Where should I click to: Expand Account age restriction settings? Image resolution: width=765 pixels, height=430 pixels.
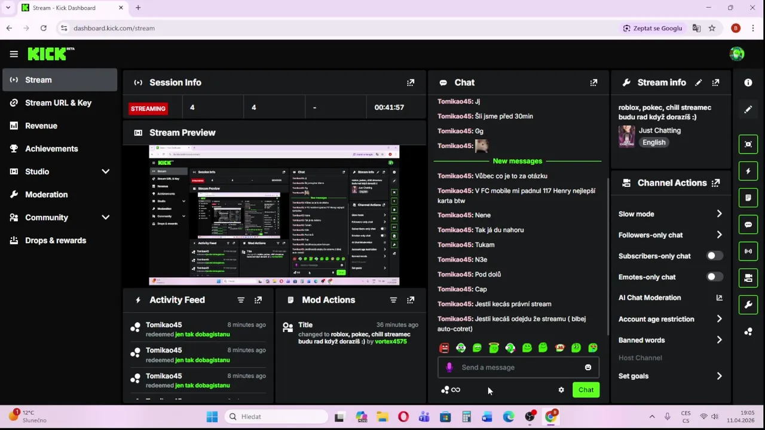pyautogui.click(x=719, y=319)
